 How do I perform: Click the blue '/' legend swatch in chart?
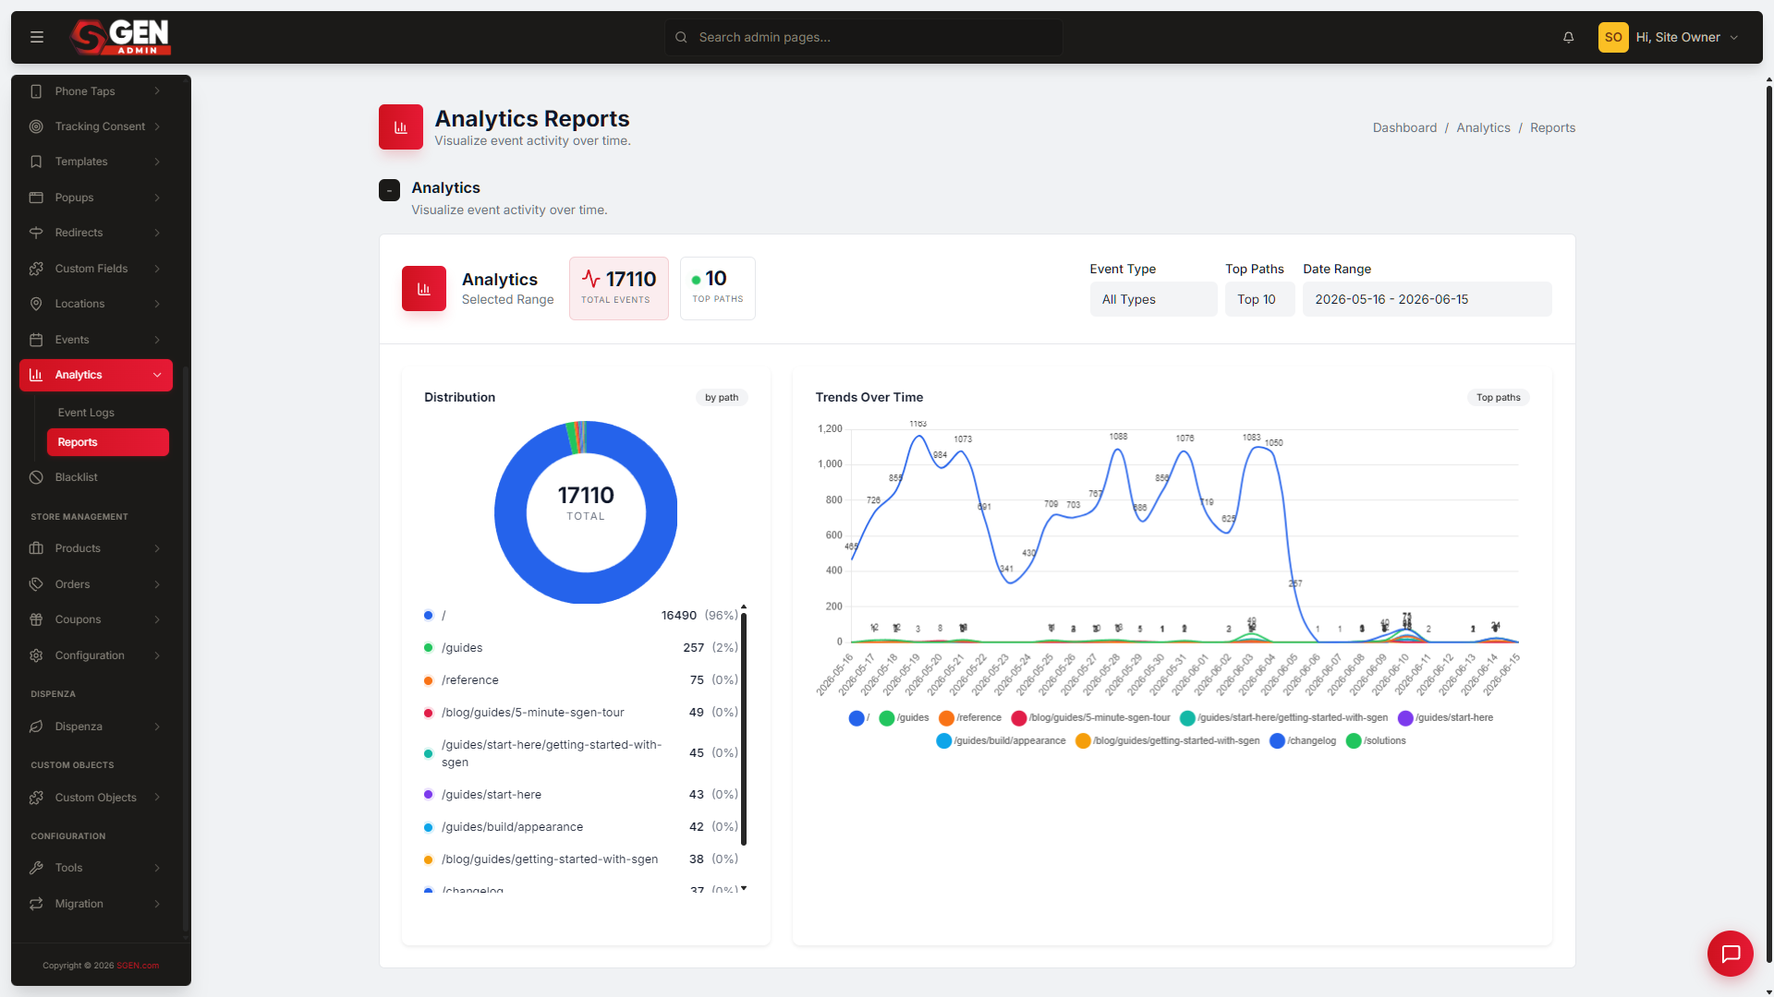857,718
